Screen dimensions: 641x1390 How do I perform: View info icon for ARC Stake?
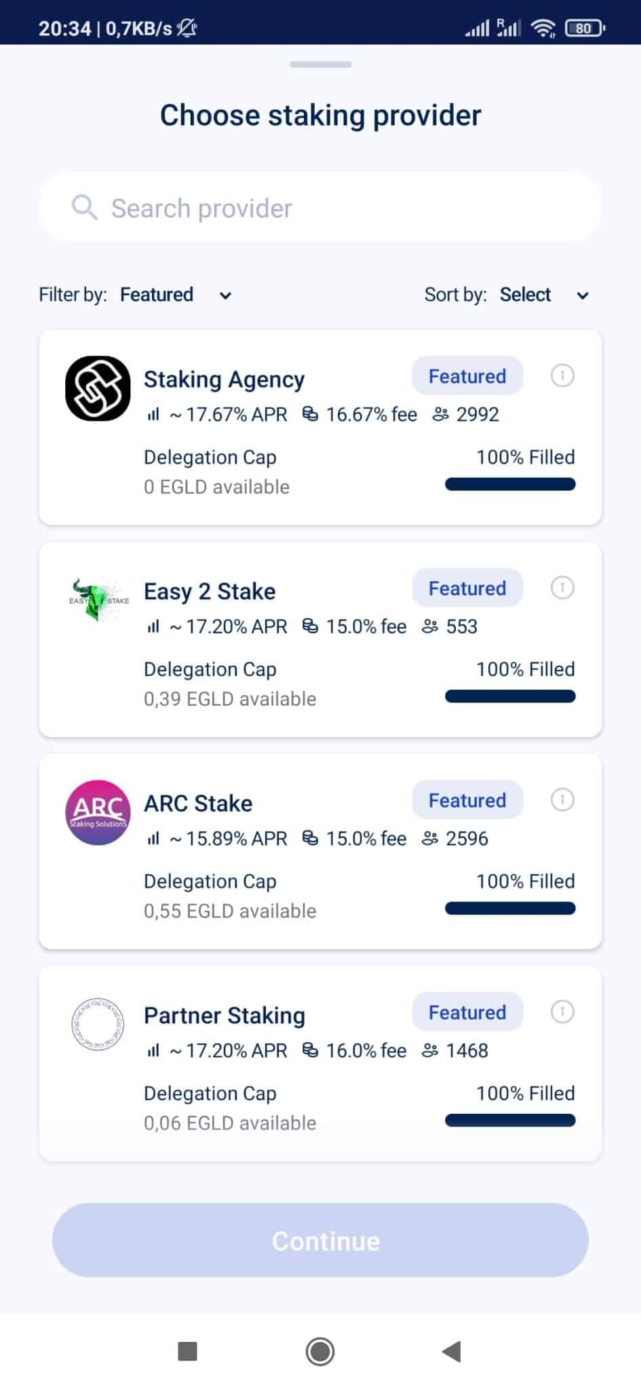(562, 800)
